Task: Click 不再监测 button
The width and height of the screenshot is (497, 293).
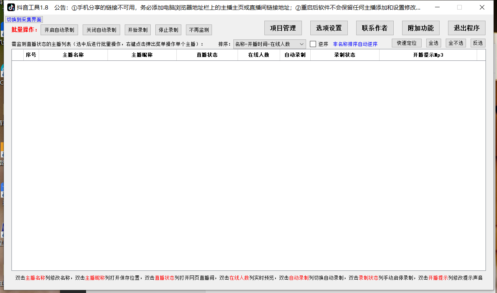Action: pos(199,30)
